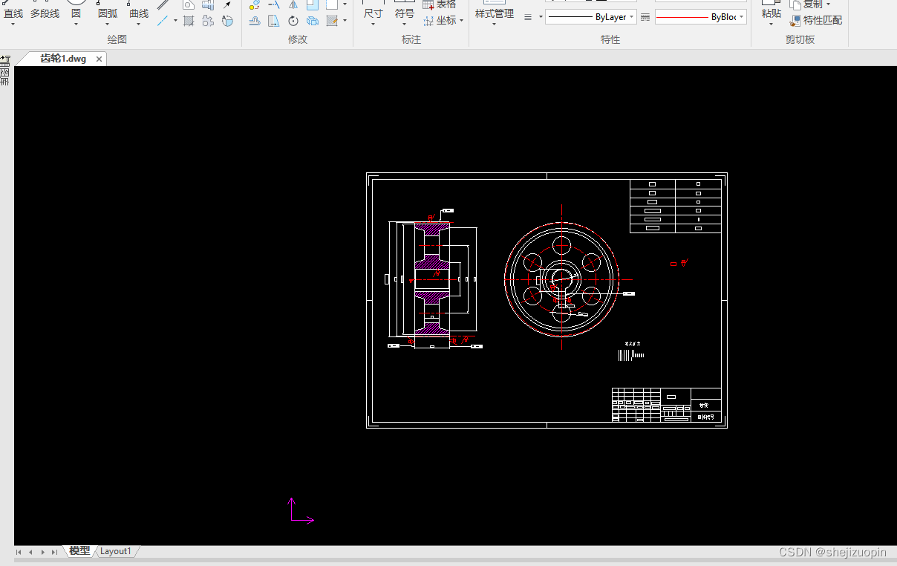This screenshot has height=566, width=897.
Task: Expand the 样式管理 style manager dropdown
Action: [x=494, y=24]
